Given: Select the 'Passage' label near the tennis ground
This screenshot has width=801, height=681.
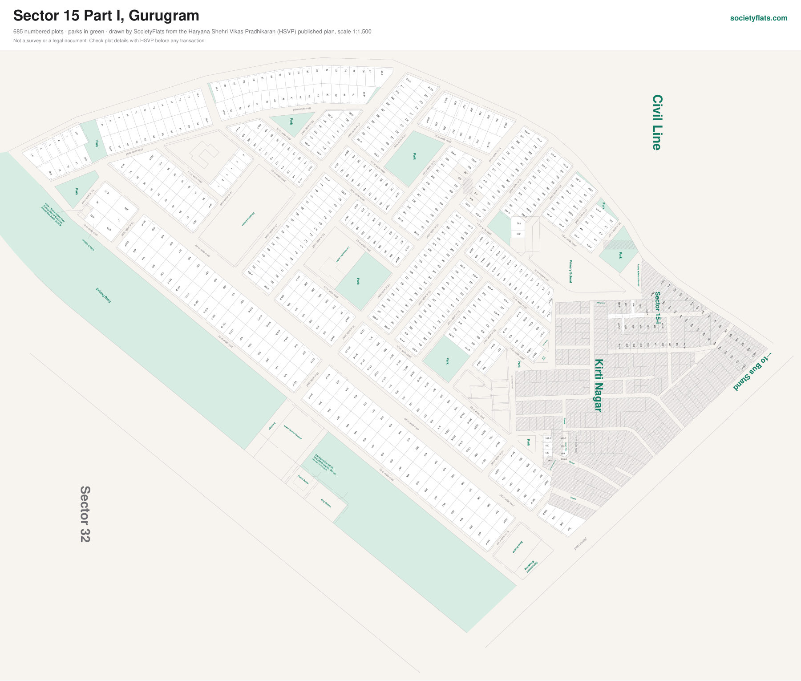Looking at the screenshot, I should click(272, 426).
